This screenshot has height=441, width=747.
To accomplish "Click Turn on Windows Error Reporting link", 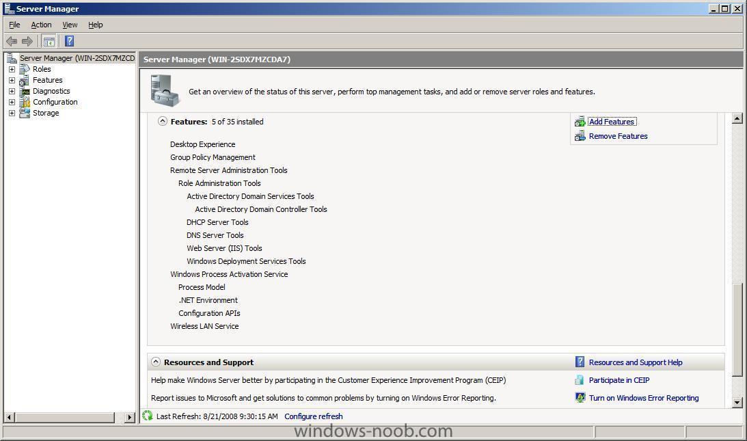I will point(644,398).
